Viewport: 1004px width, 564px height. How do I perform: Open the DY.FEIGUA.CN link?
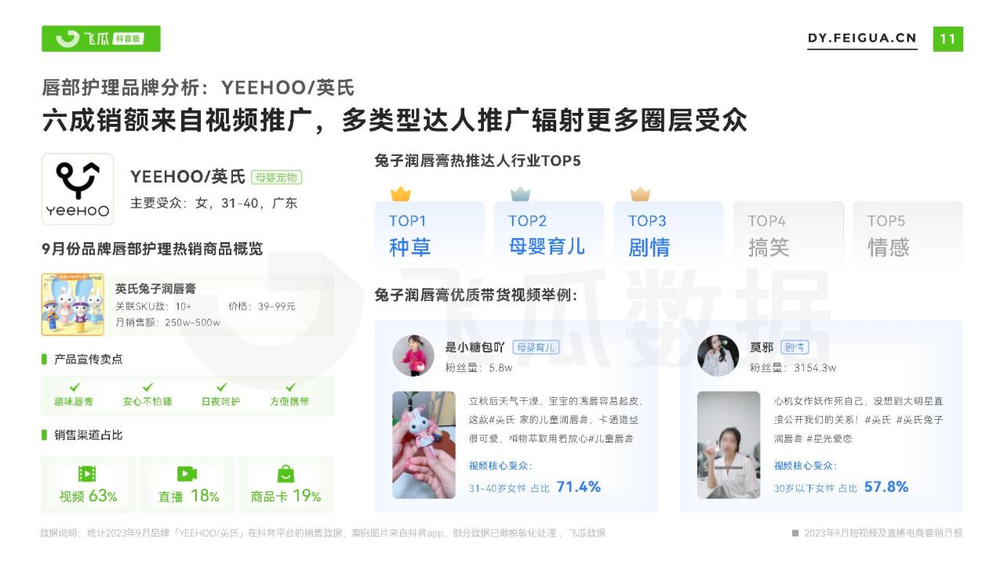[862, 38]
